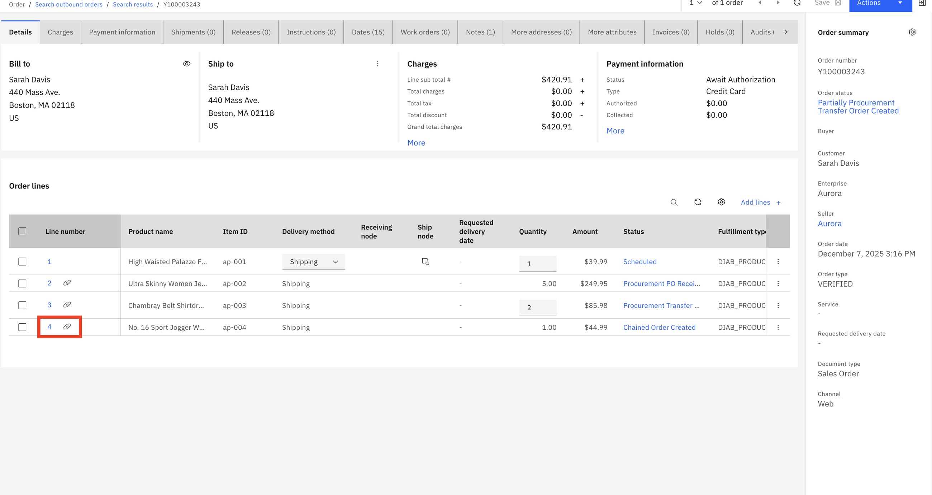The image size is (932, 495).
Task: Check the box for order line 1
Action: [23, 261]
